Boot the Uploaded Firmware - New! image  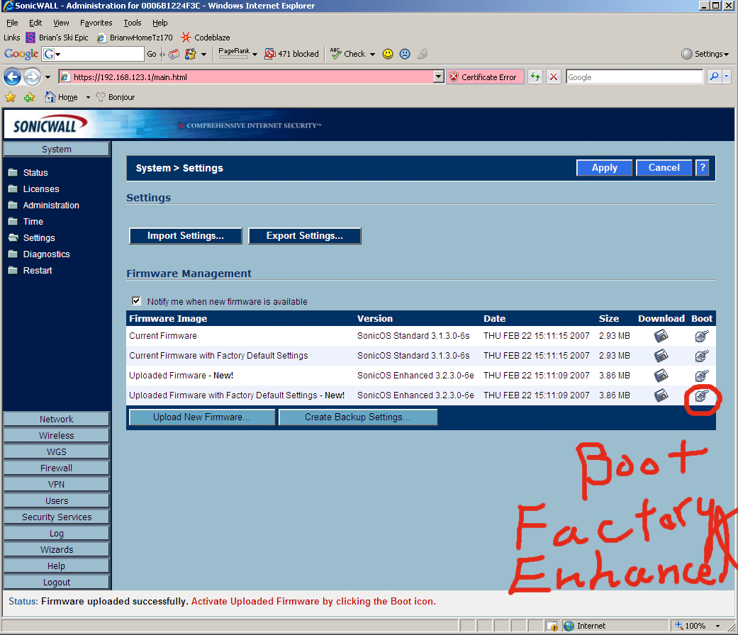tap(701, 376)
